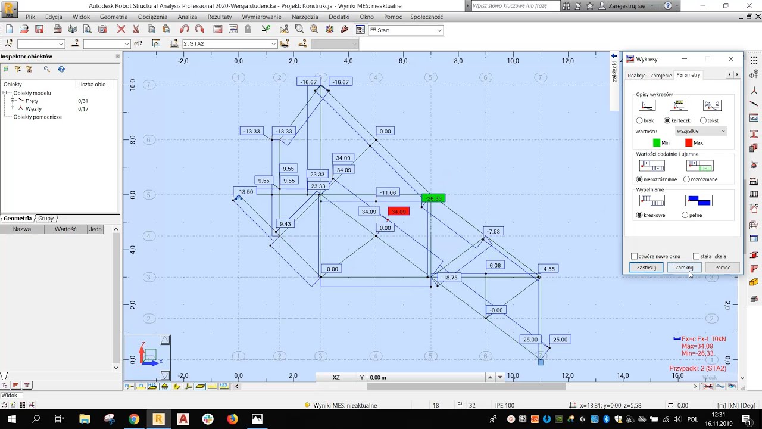Click the padlock icon in toolbar

[248, 29]
